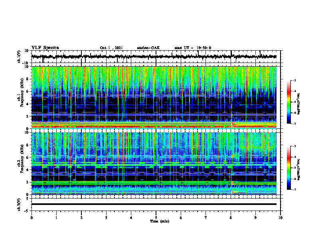Click the ch.1 voltage waveform trace panel

click(156, 57)
